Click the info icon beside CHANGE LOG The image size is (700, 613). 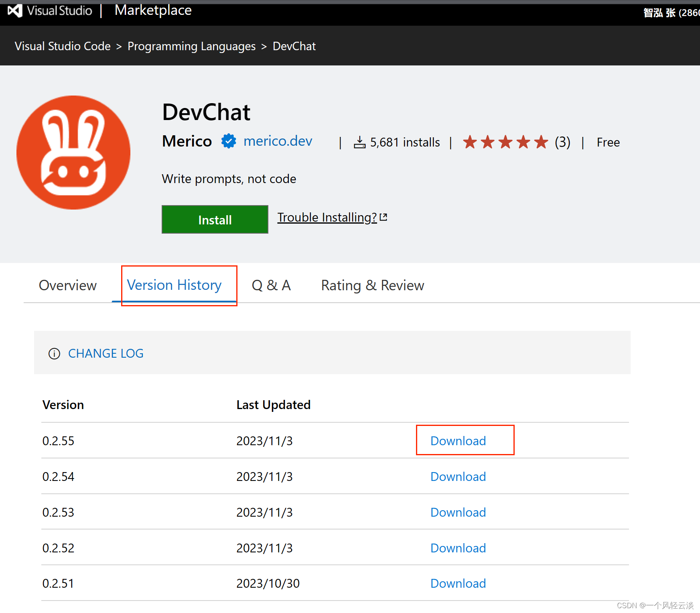[x=54, y=354]
